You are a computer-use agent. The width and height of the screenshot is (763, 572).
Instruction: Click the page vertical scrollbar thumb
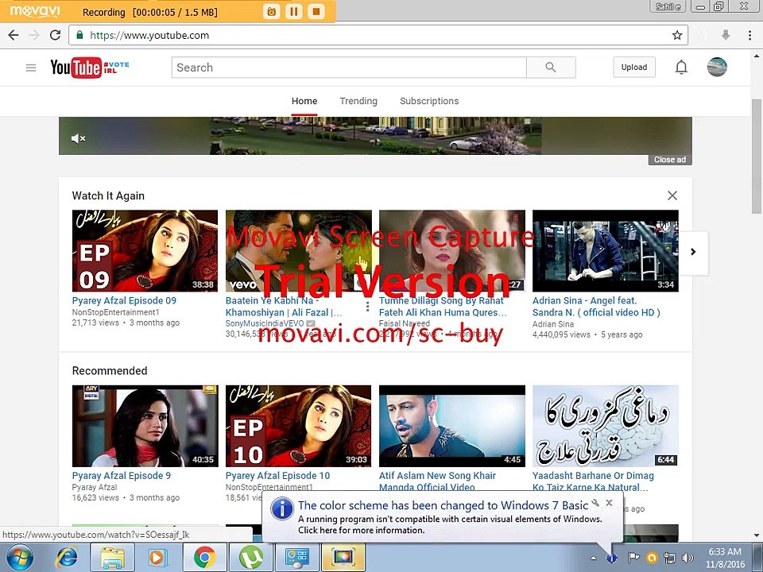756,156
